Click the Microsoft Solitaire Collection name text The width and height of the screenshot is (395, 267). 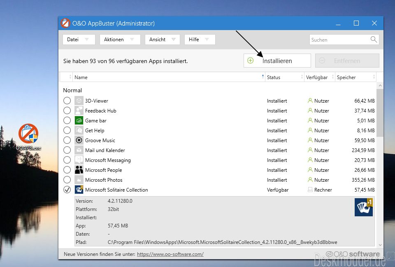(116, 190)
